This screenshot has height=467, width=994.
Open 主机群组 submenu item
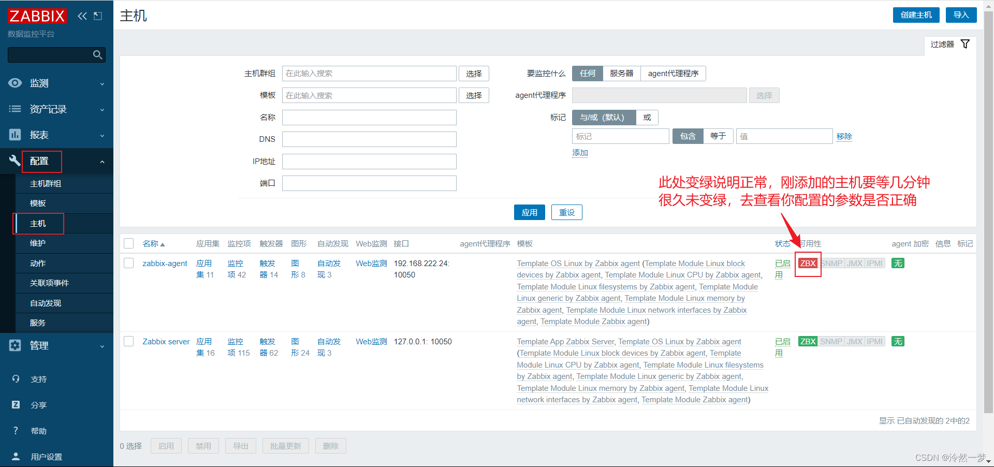coord(64,184)
